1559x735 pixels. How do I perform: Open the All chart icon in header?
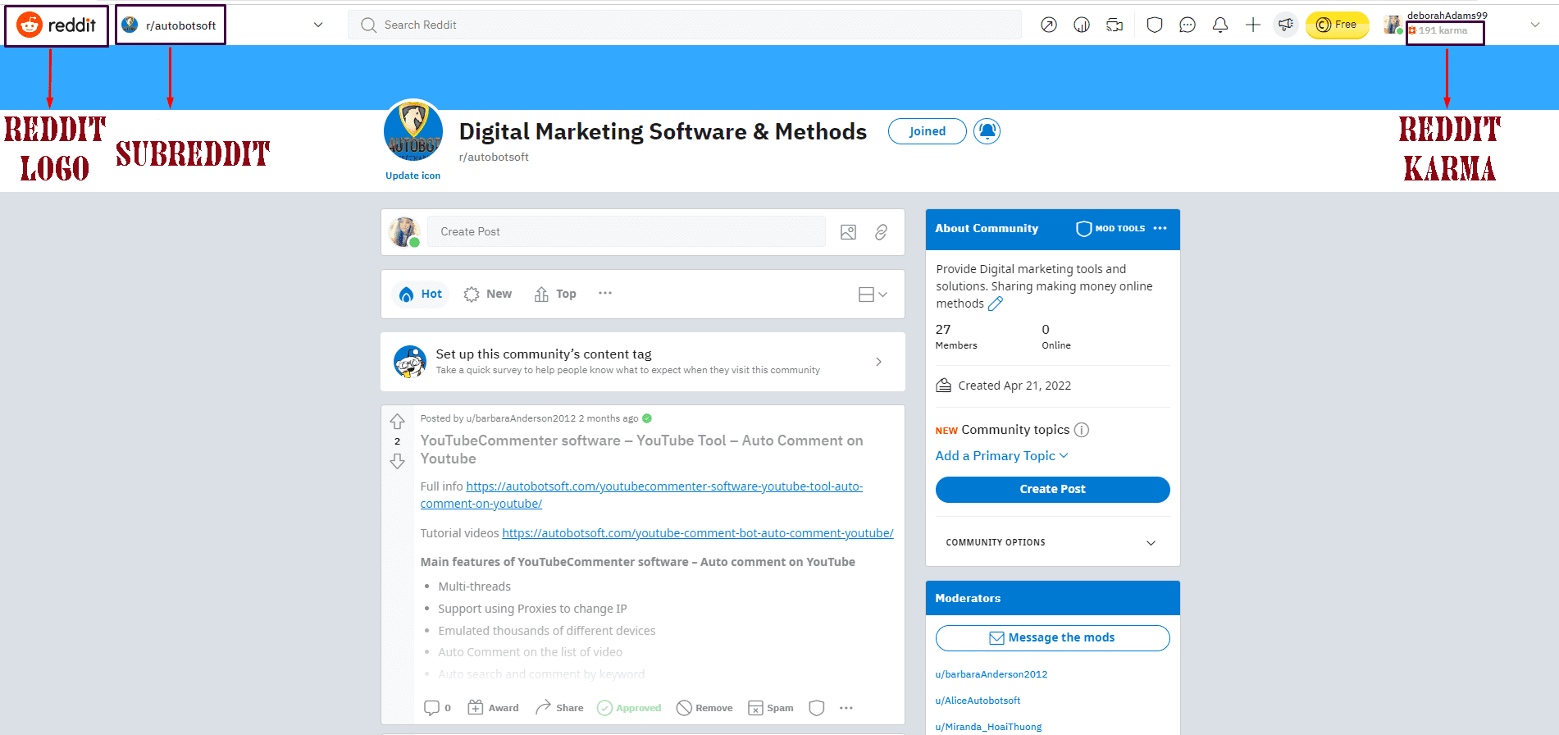(1082, 25)
